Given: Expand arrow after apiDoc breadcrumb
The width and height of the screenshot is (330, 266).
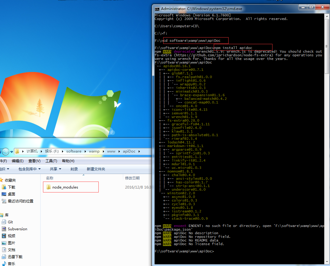Looking at the screenshot, I should [139, 151].
